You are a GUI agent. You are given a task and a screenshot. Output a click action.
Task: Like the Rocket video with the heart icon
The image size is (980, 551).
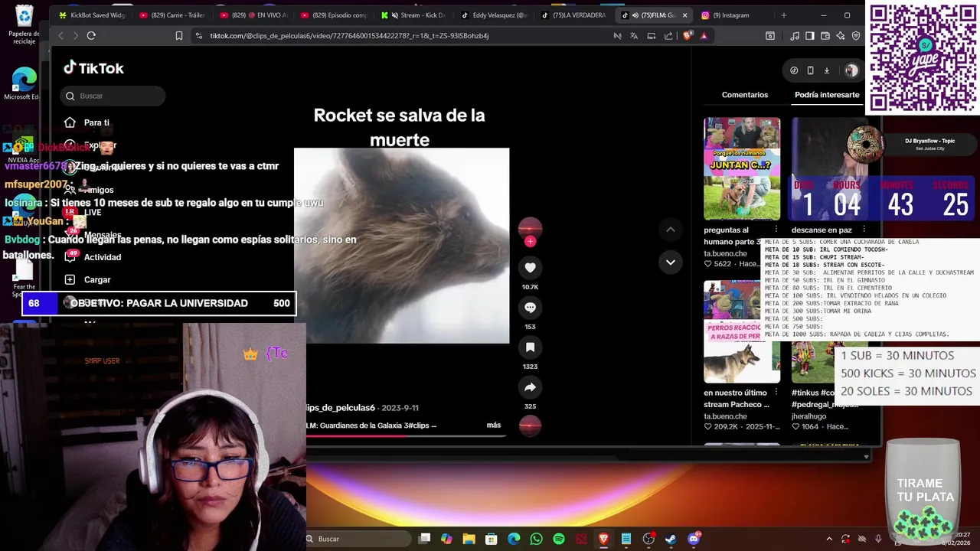click(530, 267)
